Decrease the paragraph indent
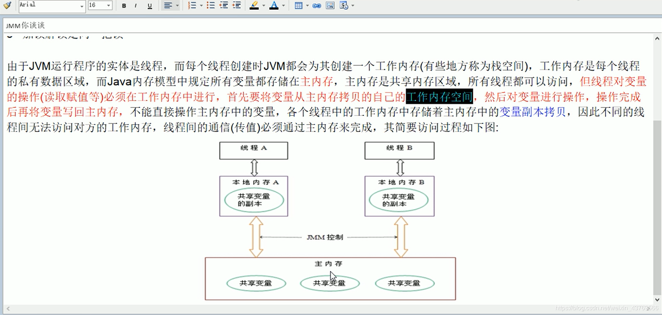The height and width of the screenshot is (315, 662). coord(223,6)
